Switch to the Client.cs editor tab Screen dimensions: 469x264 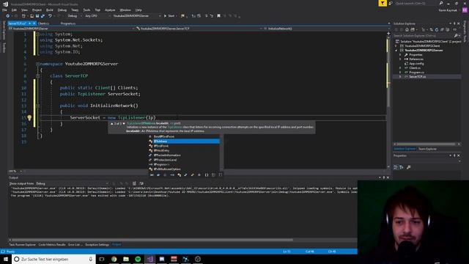coord(43,23)
